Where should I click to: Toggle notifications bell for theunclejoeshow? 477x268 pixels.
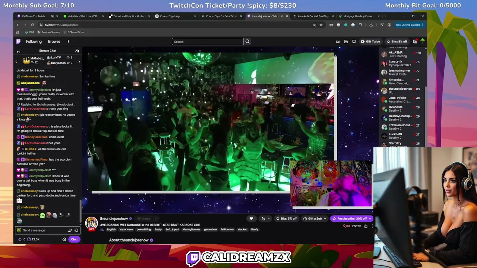263,218
